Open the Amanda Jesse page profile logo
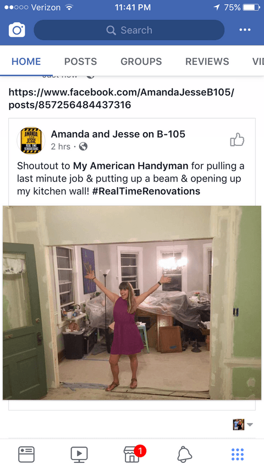This screenshot has width=264, height=470. [x=31, y=140]
